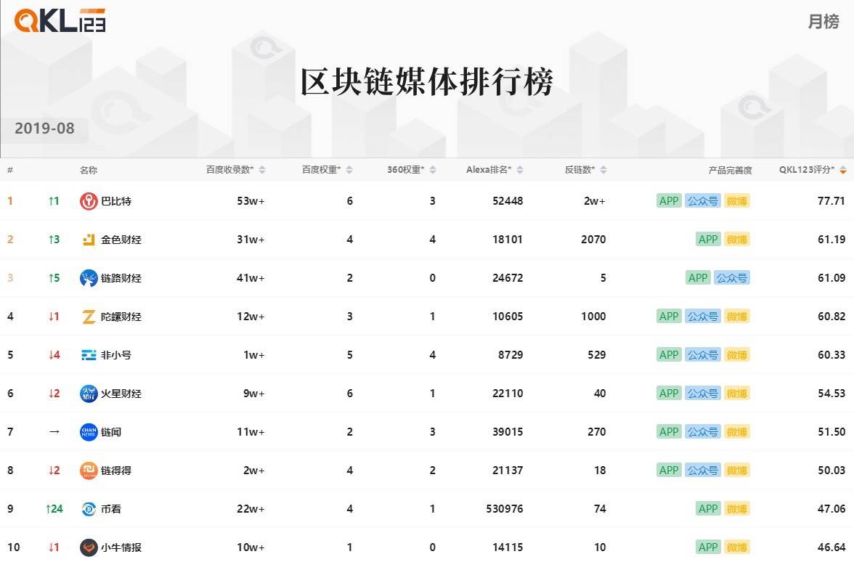Click the 币看 logo icon

tap(89, 508)
